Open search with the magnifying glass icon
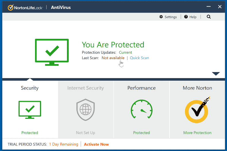The width and height of the screenshot is (227, 151). (209, 17)
